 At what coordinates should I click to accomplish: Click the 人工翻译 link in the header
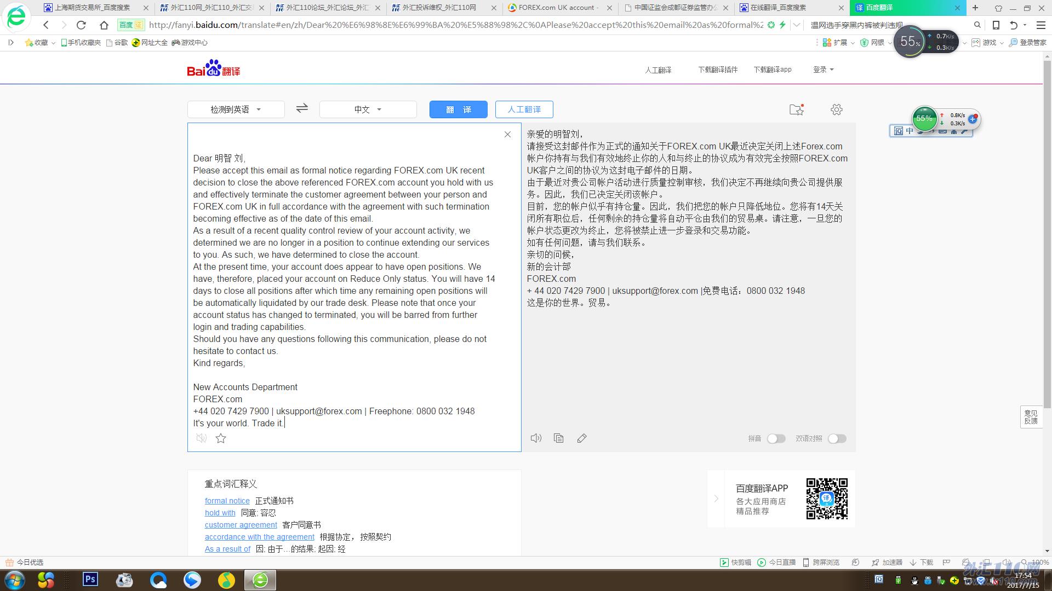pos(658,69)
